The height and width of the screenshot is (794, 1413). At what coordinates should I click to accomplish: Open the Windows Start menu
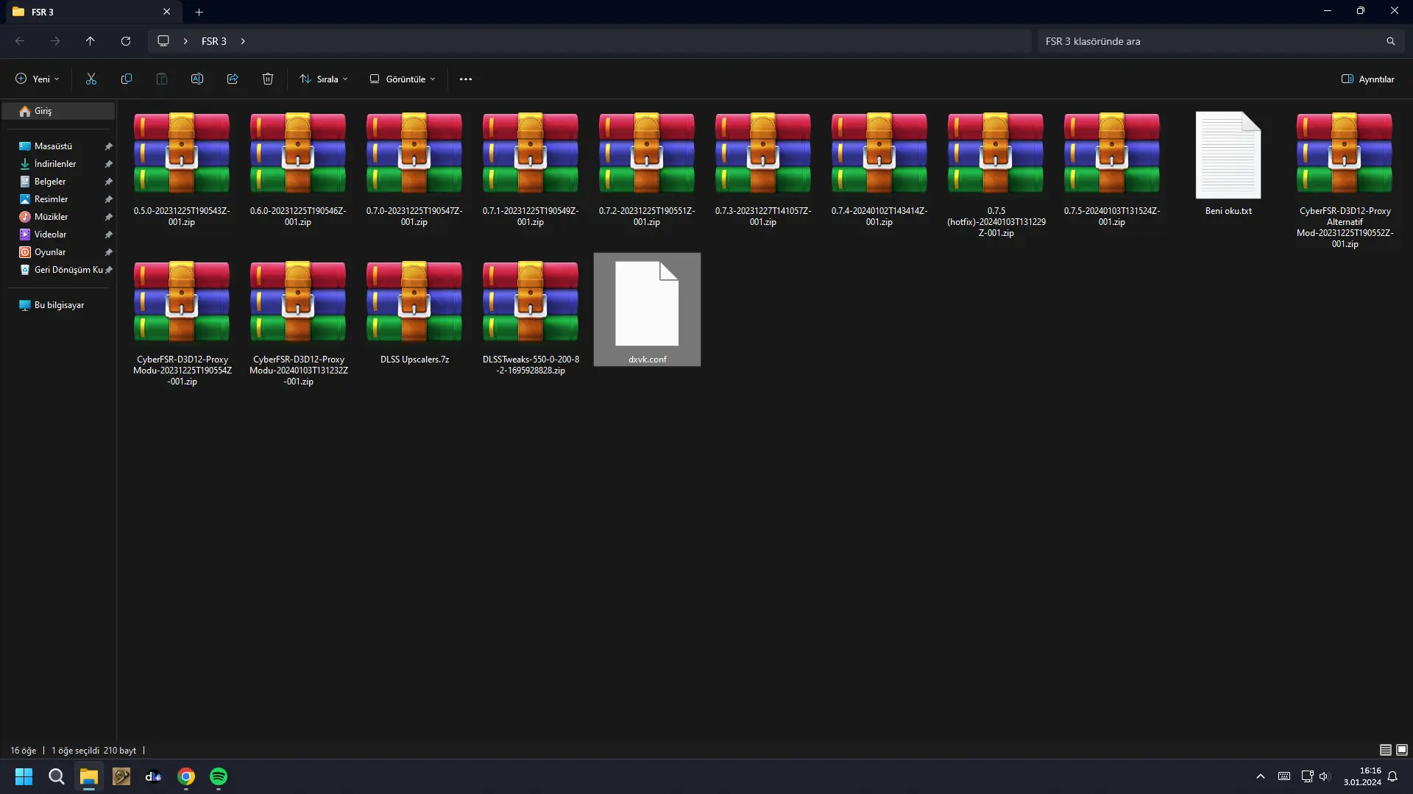pyautogui.click(x=24, y=776)
